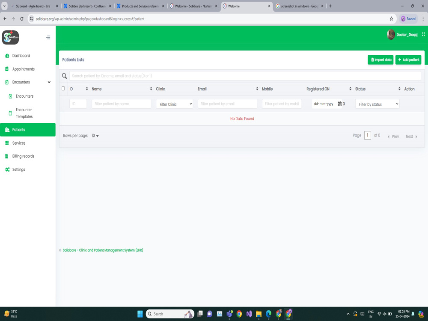The height and width of the screenshot is (321, 428).
Task: Open Solidcare EHR footer link
Action: click(x=103, y=250)
